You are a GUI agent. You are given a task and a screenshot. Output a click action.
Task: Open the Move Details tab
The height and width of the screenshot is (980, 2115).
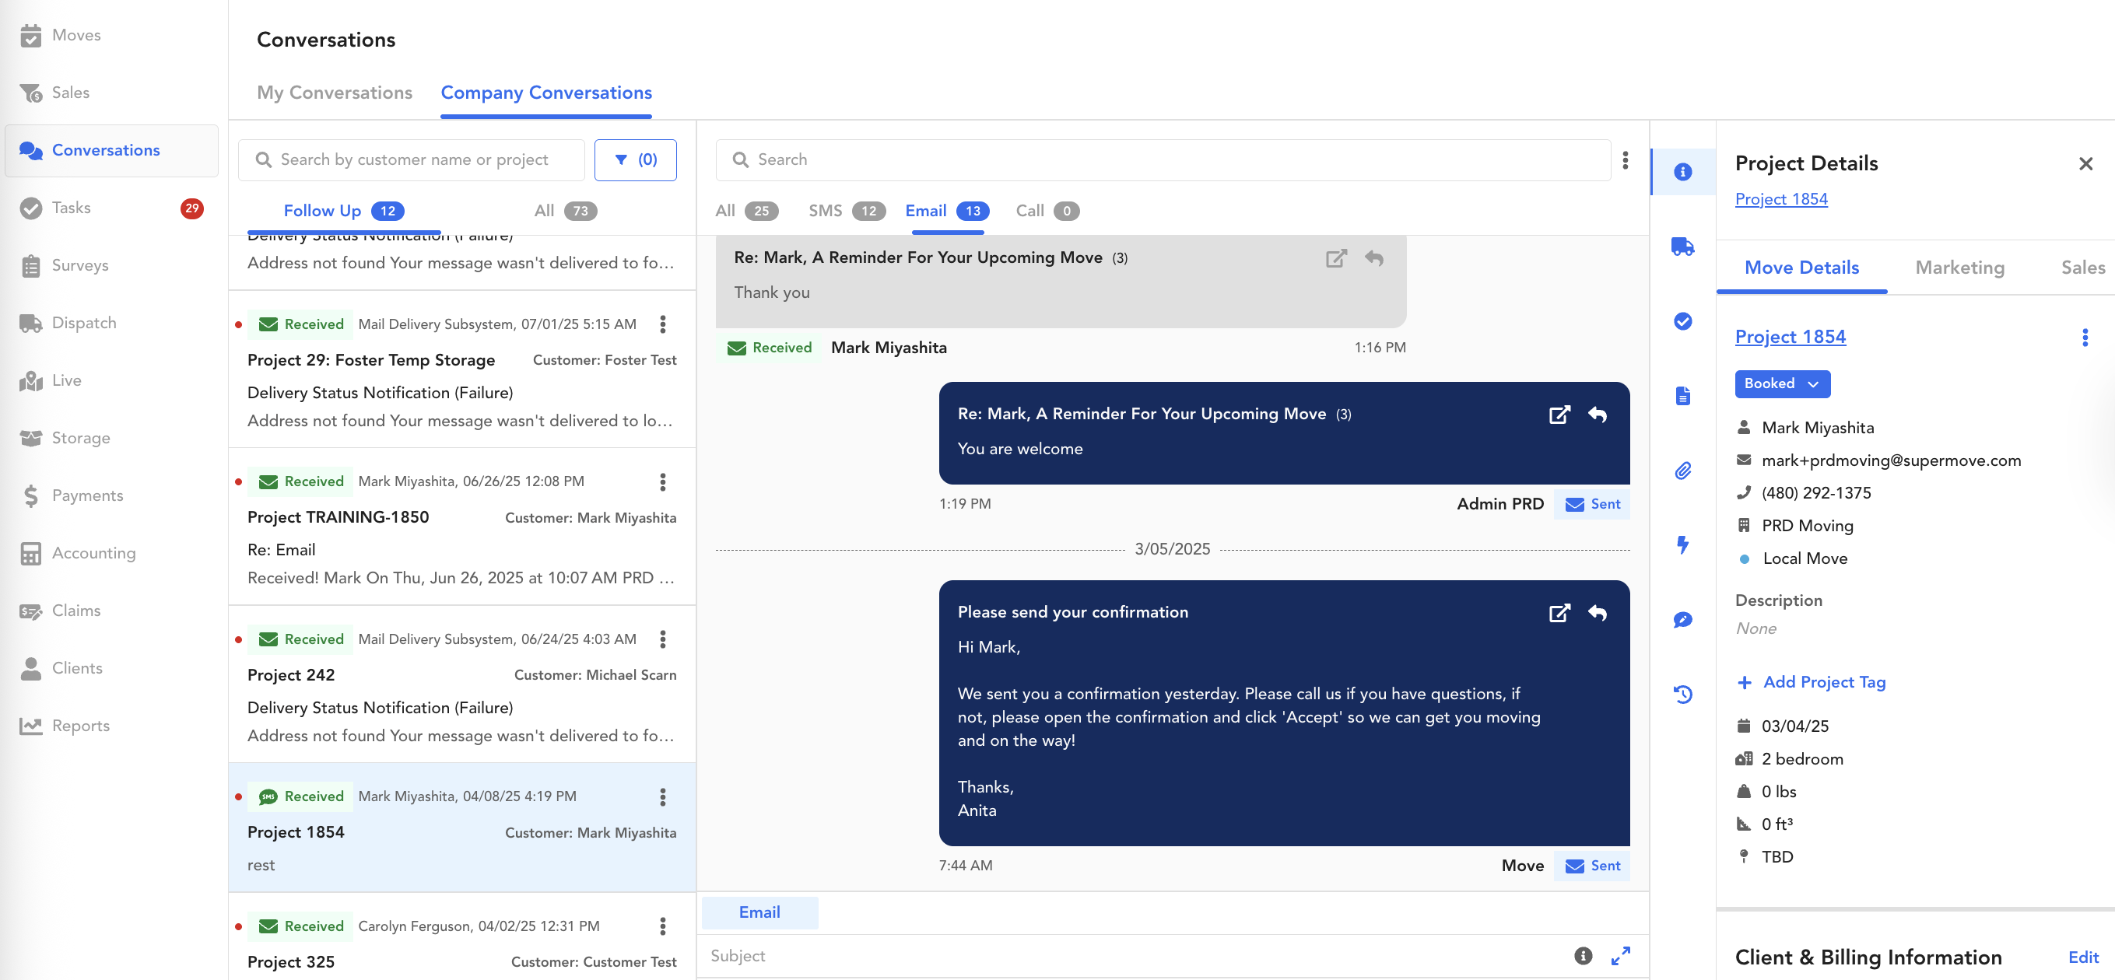coord(1801,268)
